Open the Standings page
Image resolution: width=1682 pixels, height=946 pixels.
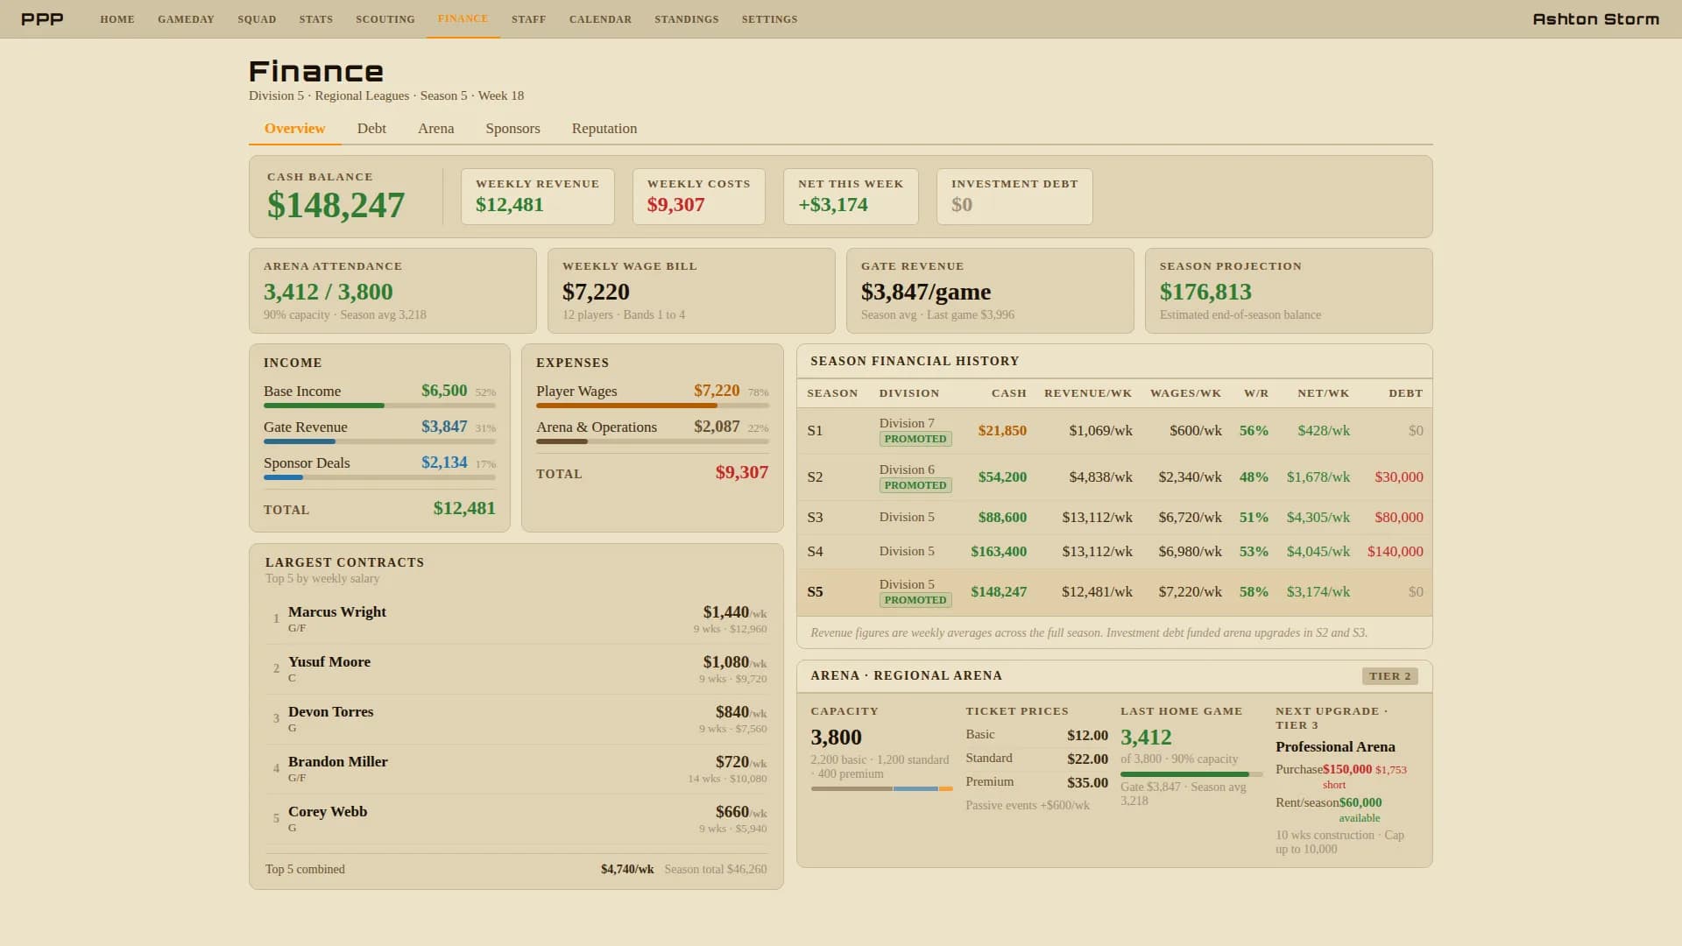point(687,19)
